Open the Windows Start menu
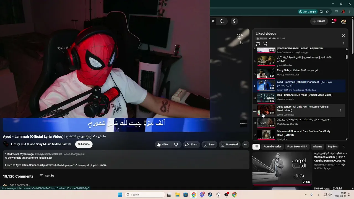 click(120, 195)
